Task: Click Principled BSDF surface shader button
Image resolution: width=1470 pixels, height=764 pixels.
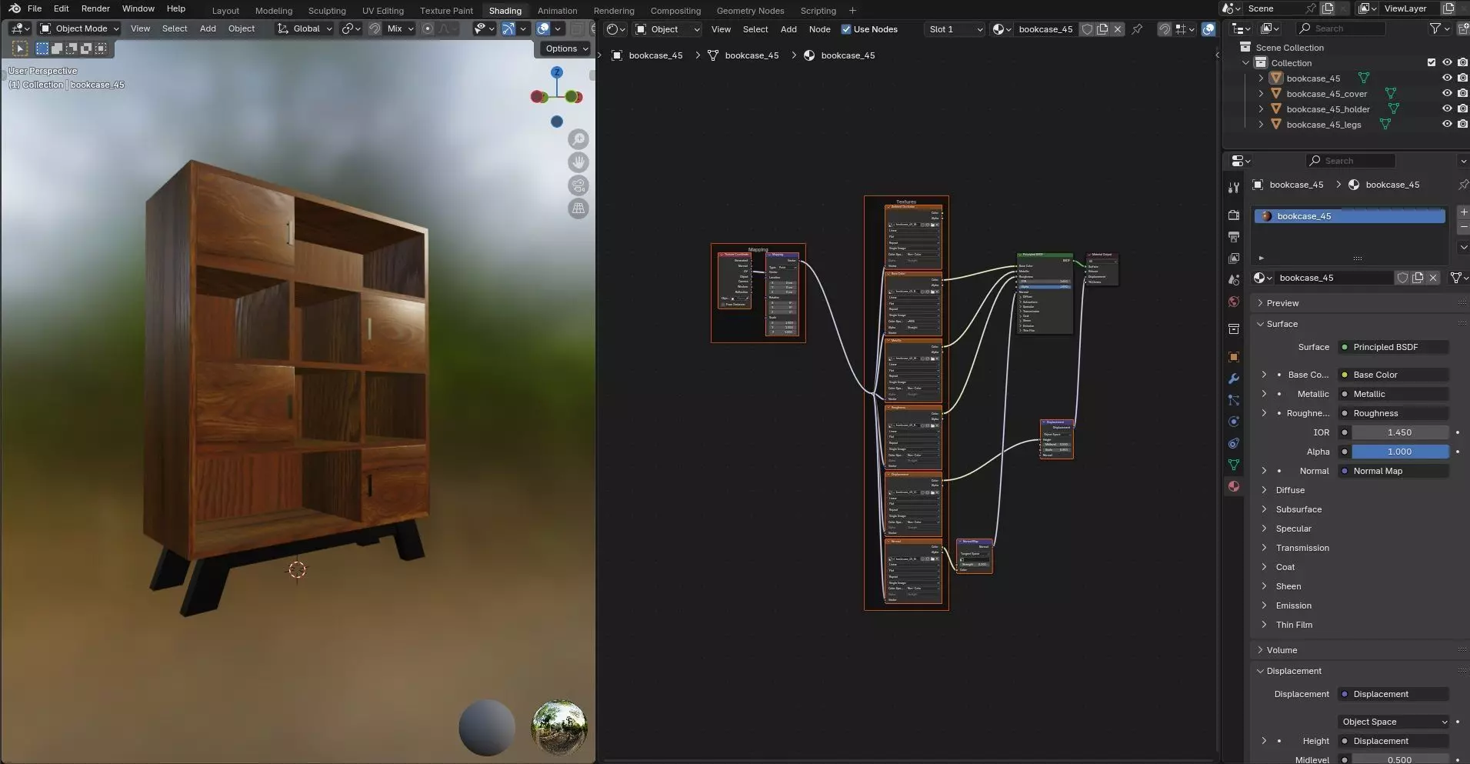Action: [x=1393, y=347]
